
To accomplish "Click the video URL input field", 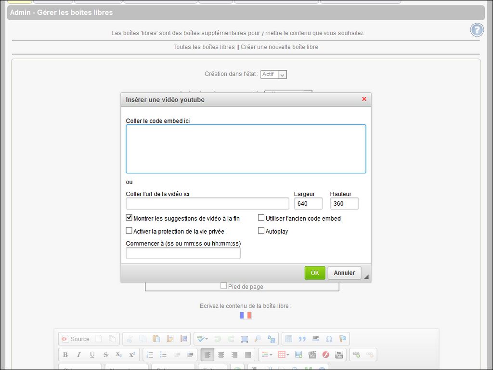I will pos(208,203).
